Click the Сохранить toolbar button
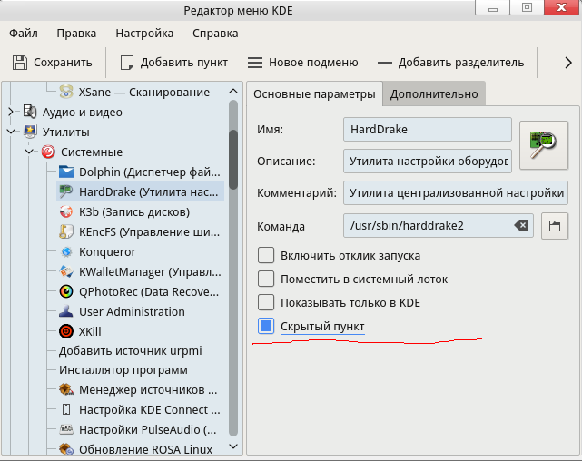Image resolution: width=582 pixels, height=461 pixels. click(53, 63)
